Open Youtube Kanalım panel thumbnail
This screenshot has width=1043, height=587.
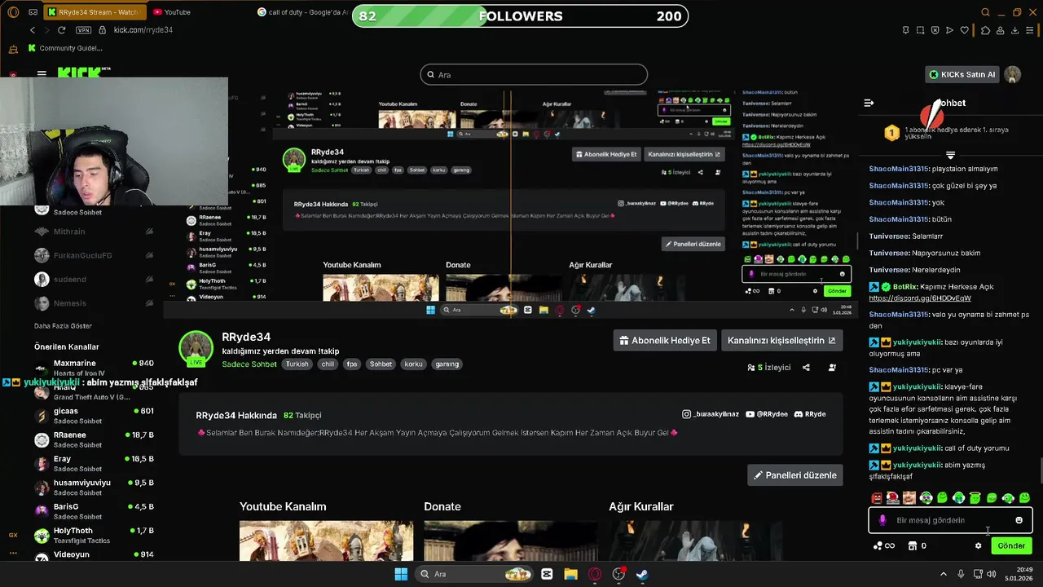pyautogui.click(x=326, y=541)
